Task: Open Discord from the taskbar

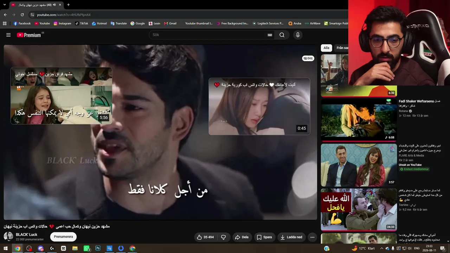Action: click(x=40, y=248)
